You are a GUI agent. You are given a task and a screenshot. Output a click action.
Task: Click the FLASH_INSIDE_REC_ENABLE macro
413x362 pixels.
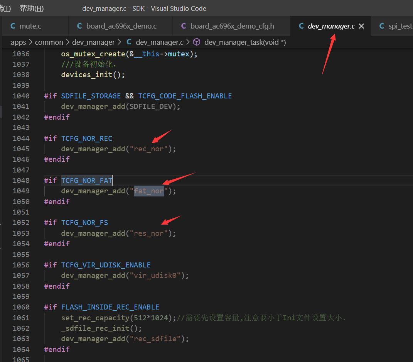[110, 307]
